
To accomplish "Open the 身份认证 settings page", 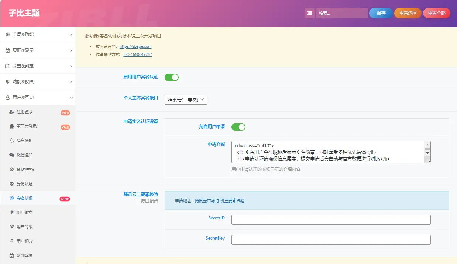I will (x=38, y=184).
